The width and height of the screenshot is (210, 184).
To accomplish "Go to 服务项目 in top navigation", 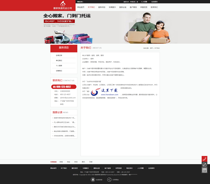I will 102,7.
